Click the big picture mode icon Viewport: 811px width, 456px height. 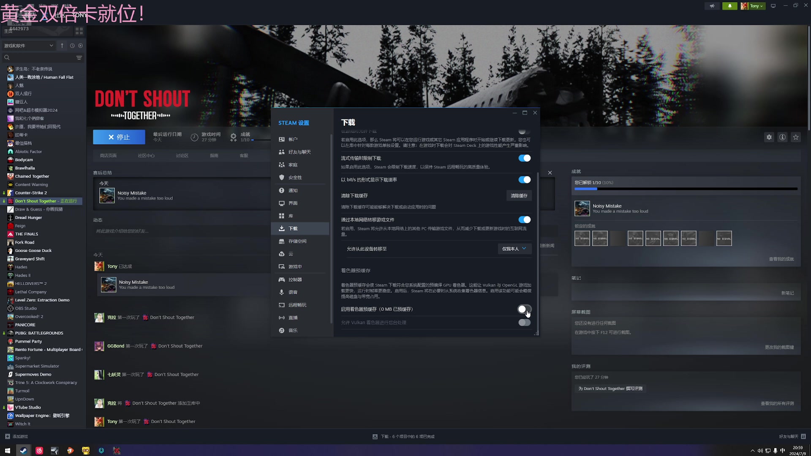[773, 6]
